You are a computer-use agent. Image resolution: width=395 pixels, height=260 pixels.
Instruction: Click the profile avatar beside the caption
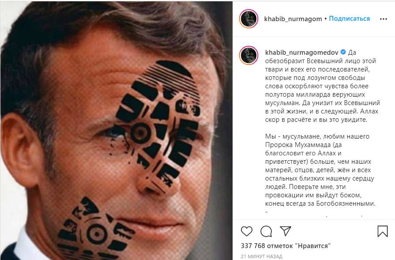click(x=248, y=56)
